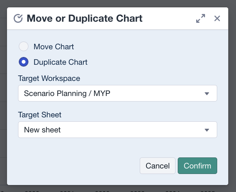The height and width of the screenshot is (192, 236).
Task: Click the "New sheet" selected value
Action: 42,130
